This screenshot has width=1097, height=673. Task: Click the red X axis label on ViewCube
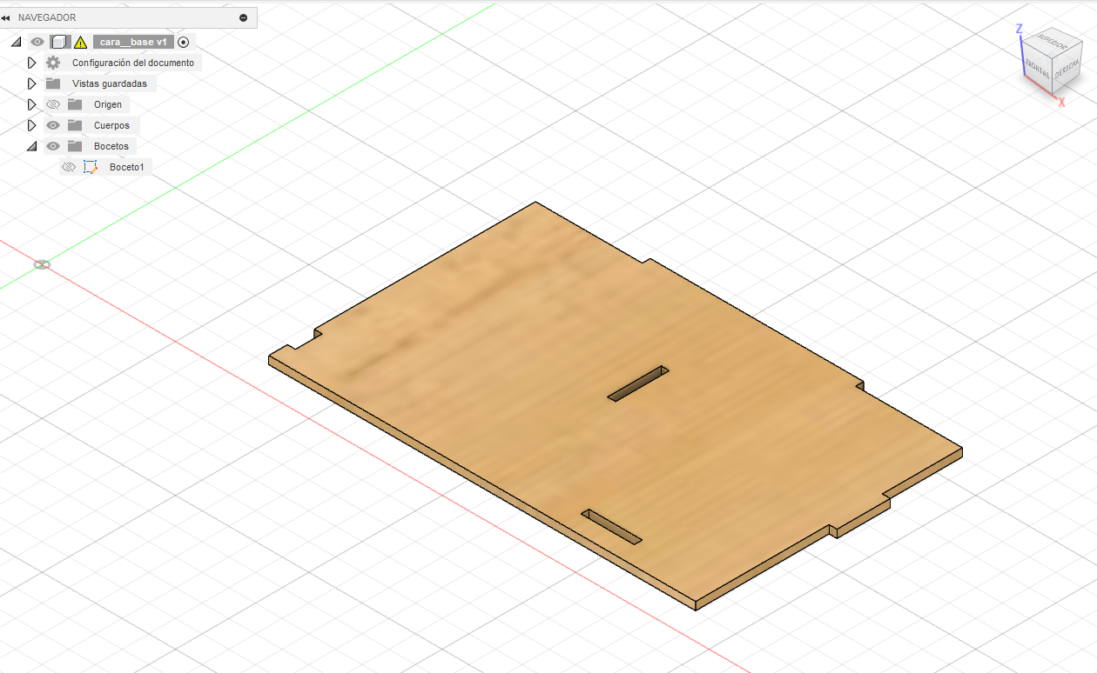point(1062,103)
